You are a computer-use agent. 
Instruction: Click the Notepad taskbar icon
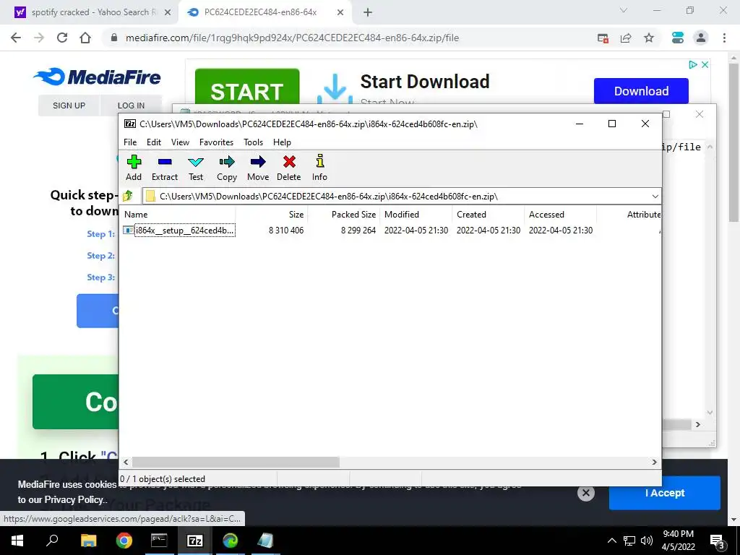click(266, 541)
